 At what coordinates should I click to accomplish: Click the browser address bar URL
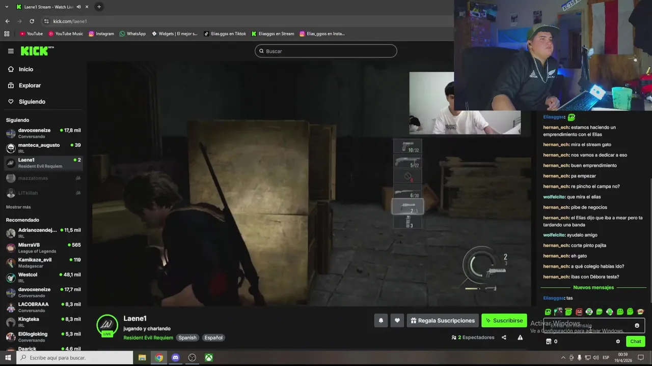70,21
